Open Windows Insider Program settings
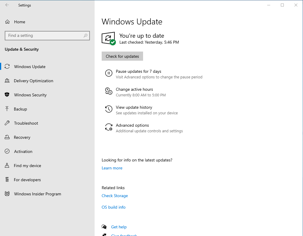Viewport: 303px width, 236px height. point(37,194)
